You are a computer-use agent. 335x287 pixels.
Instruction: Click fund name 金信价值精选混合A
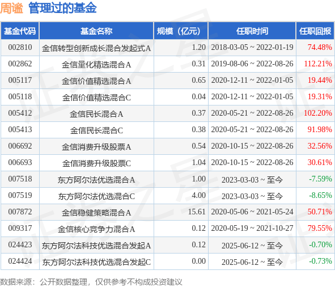(x=96, y=81)
